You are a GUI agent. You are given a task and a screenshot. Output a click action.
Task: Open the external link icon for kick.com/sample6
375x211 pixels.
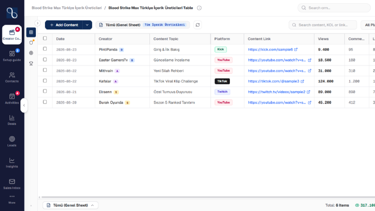tap(296, 49)
